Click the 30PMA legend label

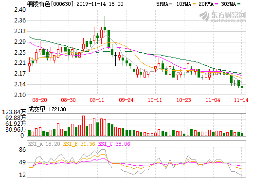(x=228, y=4)
